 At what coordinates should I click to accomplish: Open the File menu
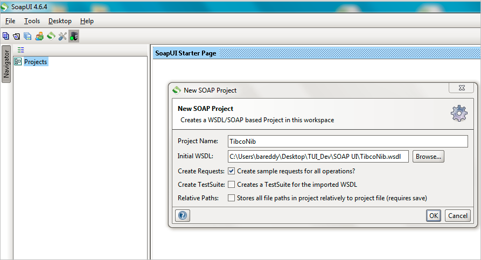click(x=10, y=21)
